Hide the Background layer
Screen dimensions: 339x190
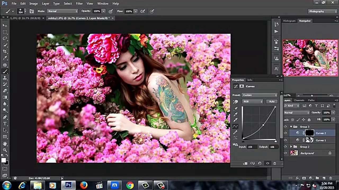[x=285, y=153]
